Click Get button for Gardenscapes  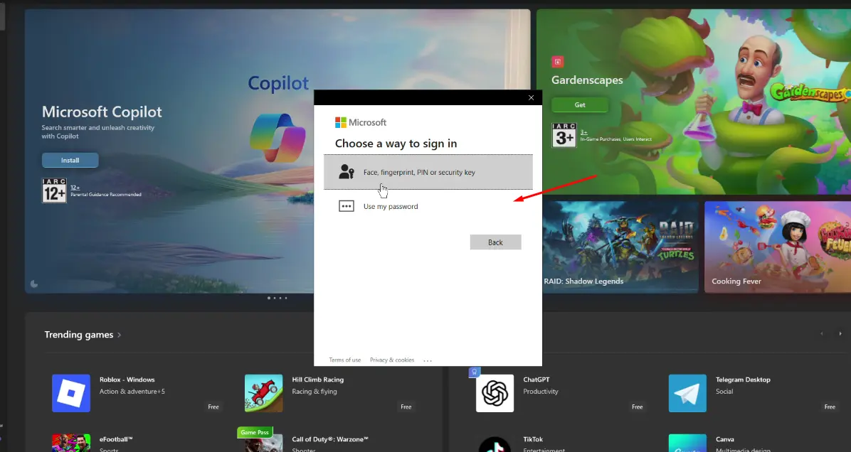pyautogui.click(x=580, y=104)
